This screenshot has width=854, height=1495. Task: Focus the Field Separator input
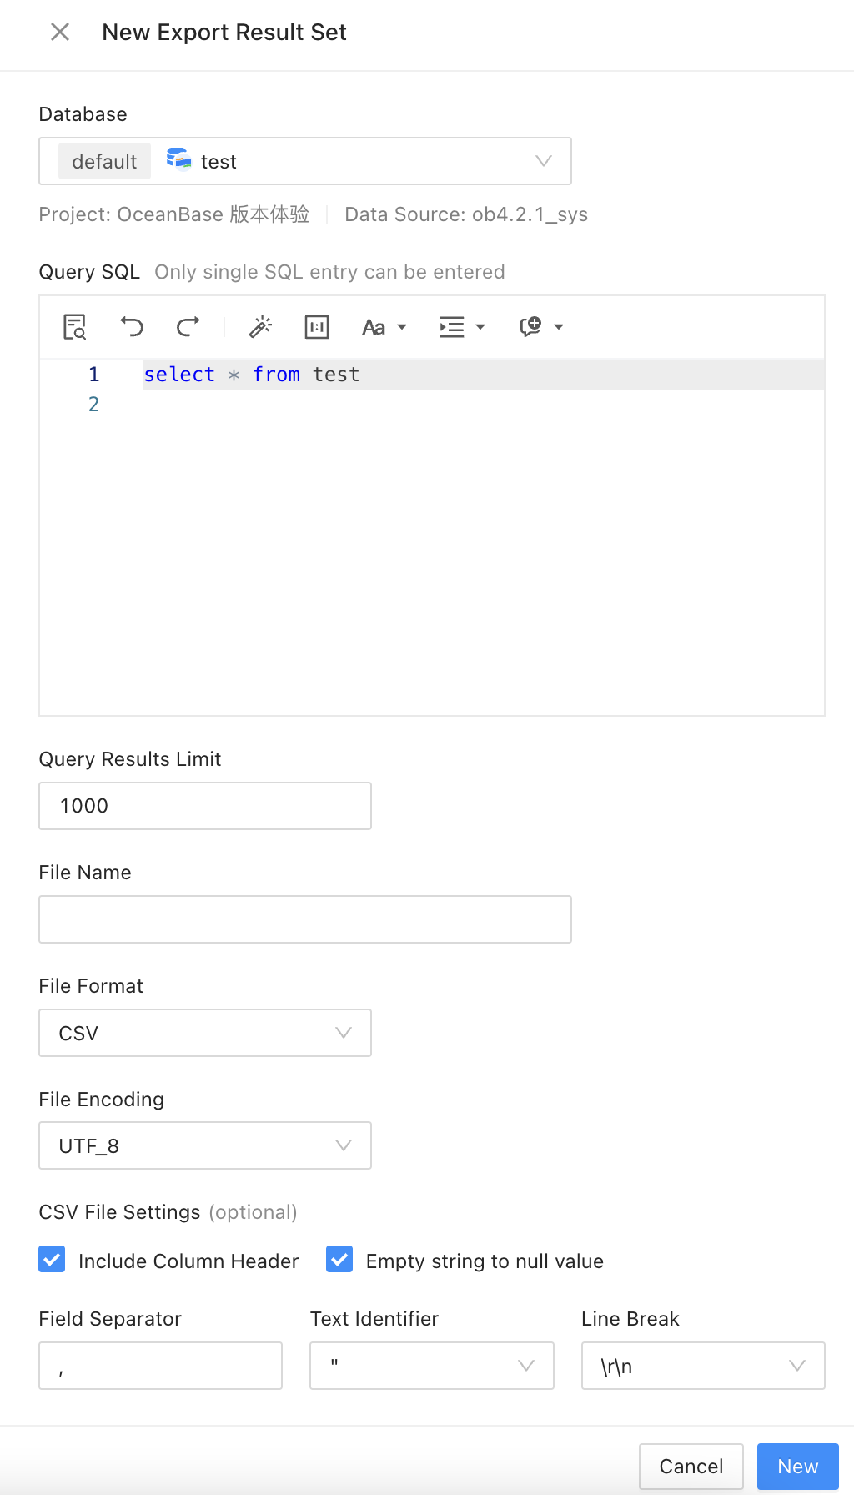[161, 1366]
